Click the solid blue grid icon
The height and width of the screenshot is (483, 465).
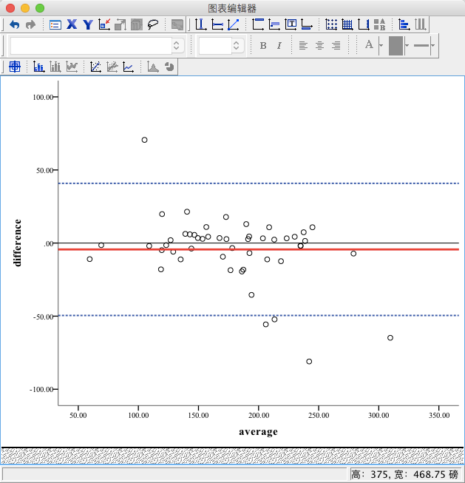coord(347,24)
